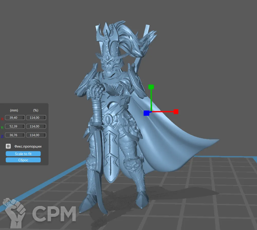Click the Сброс reset button
Image resolution: width=257 pixels, height=230 pixels.
pyautogui.click(x=23, y=160)
